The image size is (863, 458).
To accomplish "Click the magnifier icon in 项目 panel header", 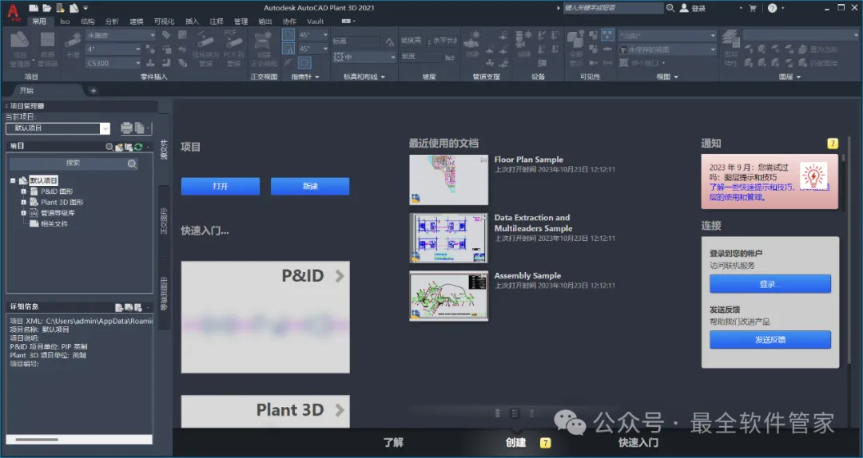I will [109, 146].
